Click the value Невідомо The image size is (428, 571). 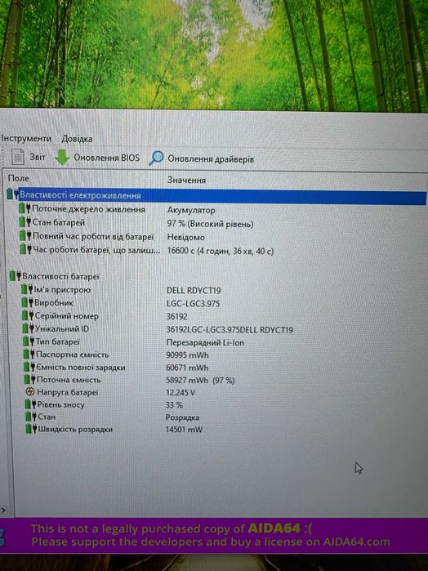[185, 237]
